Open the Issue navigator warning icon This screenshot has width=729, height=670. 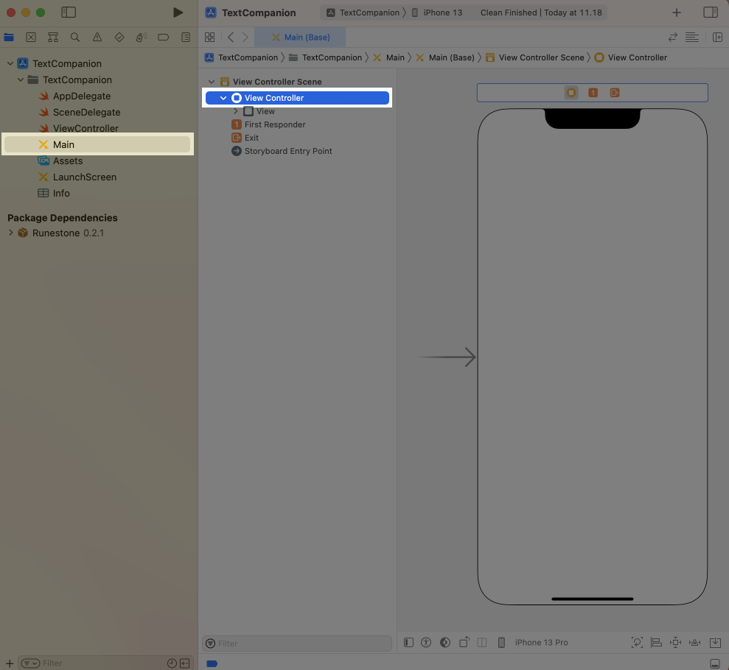(97, 37)
